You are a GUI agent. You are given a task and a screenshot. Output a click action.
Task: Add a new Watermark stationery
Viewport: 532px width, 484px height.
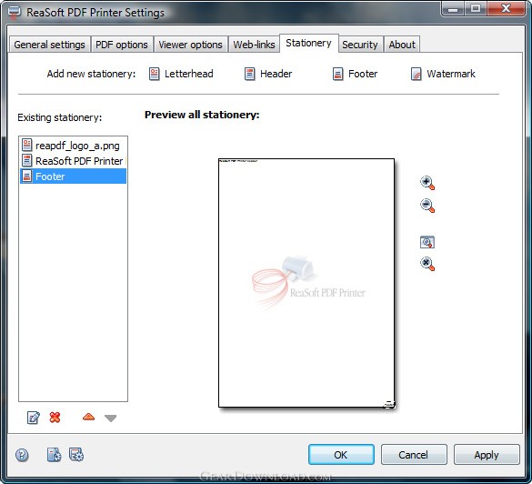point(443,74)
